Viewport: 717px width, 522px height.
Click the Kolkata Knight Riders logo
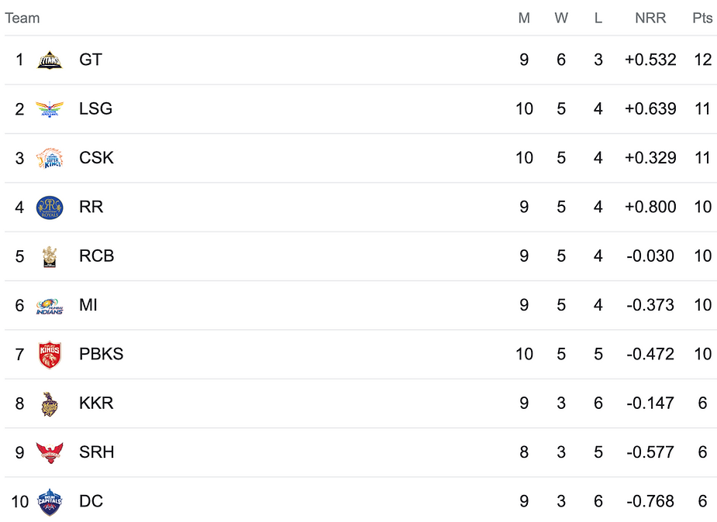(50, 404)
